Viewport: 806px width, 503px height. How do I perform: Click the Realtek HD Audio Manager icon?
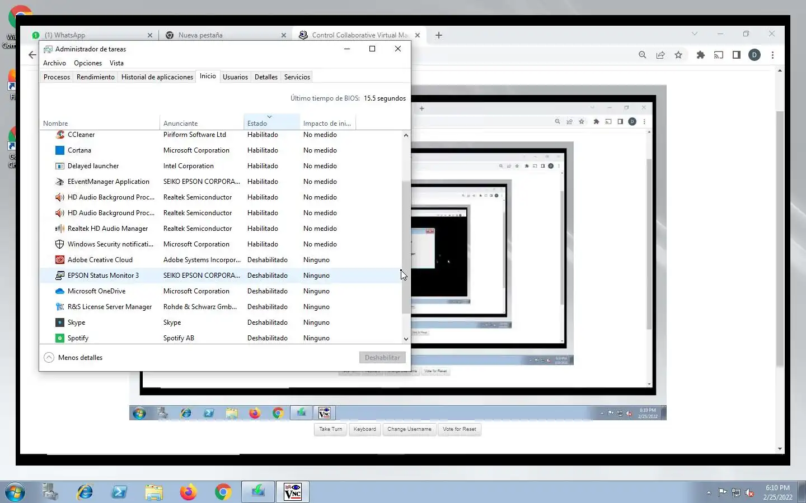[60, 229]
